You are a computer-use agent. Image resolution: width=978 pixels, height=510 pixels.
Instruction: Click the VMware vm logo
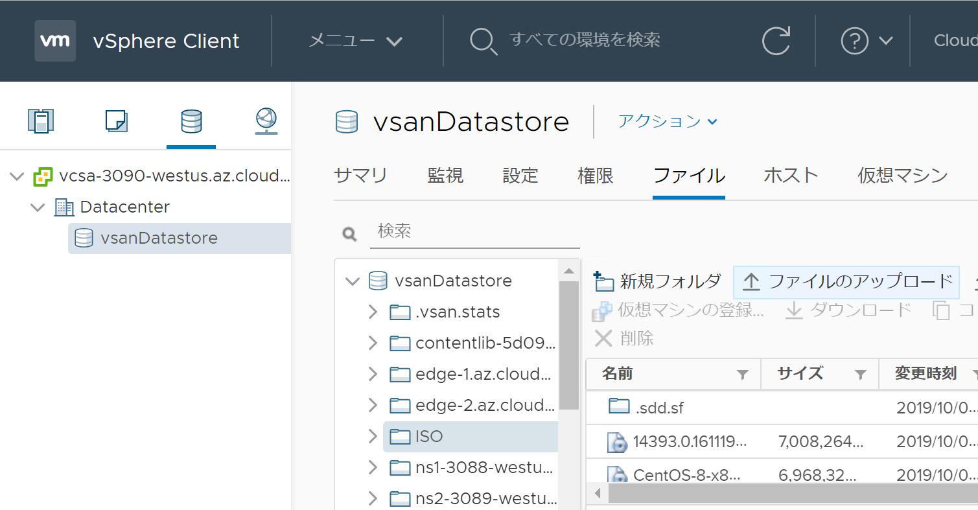[x=55, y=41]
